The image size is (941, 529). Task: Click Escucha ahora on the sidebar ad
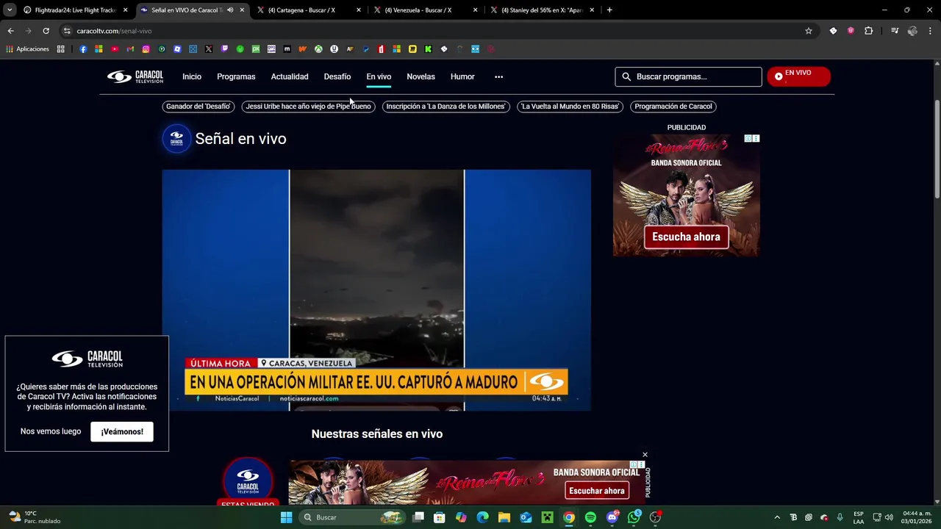coord(686,237)
